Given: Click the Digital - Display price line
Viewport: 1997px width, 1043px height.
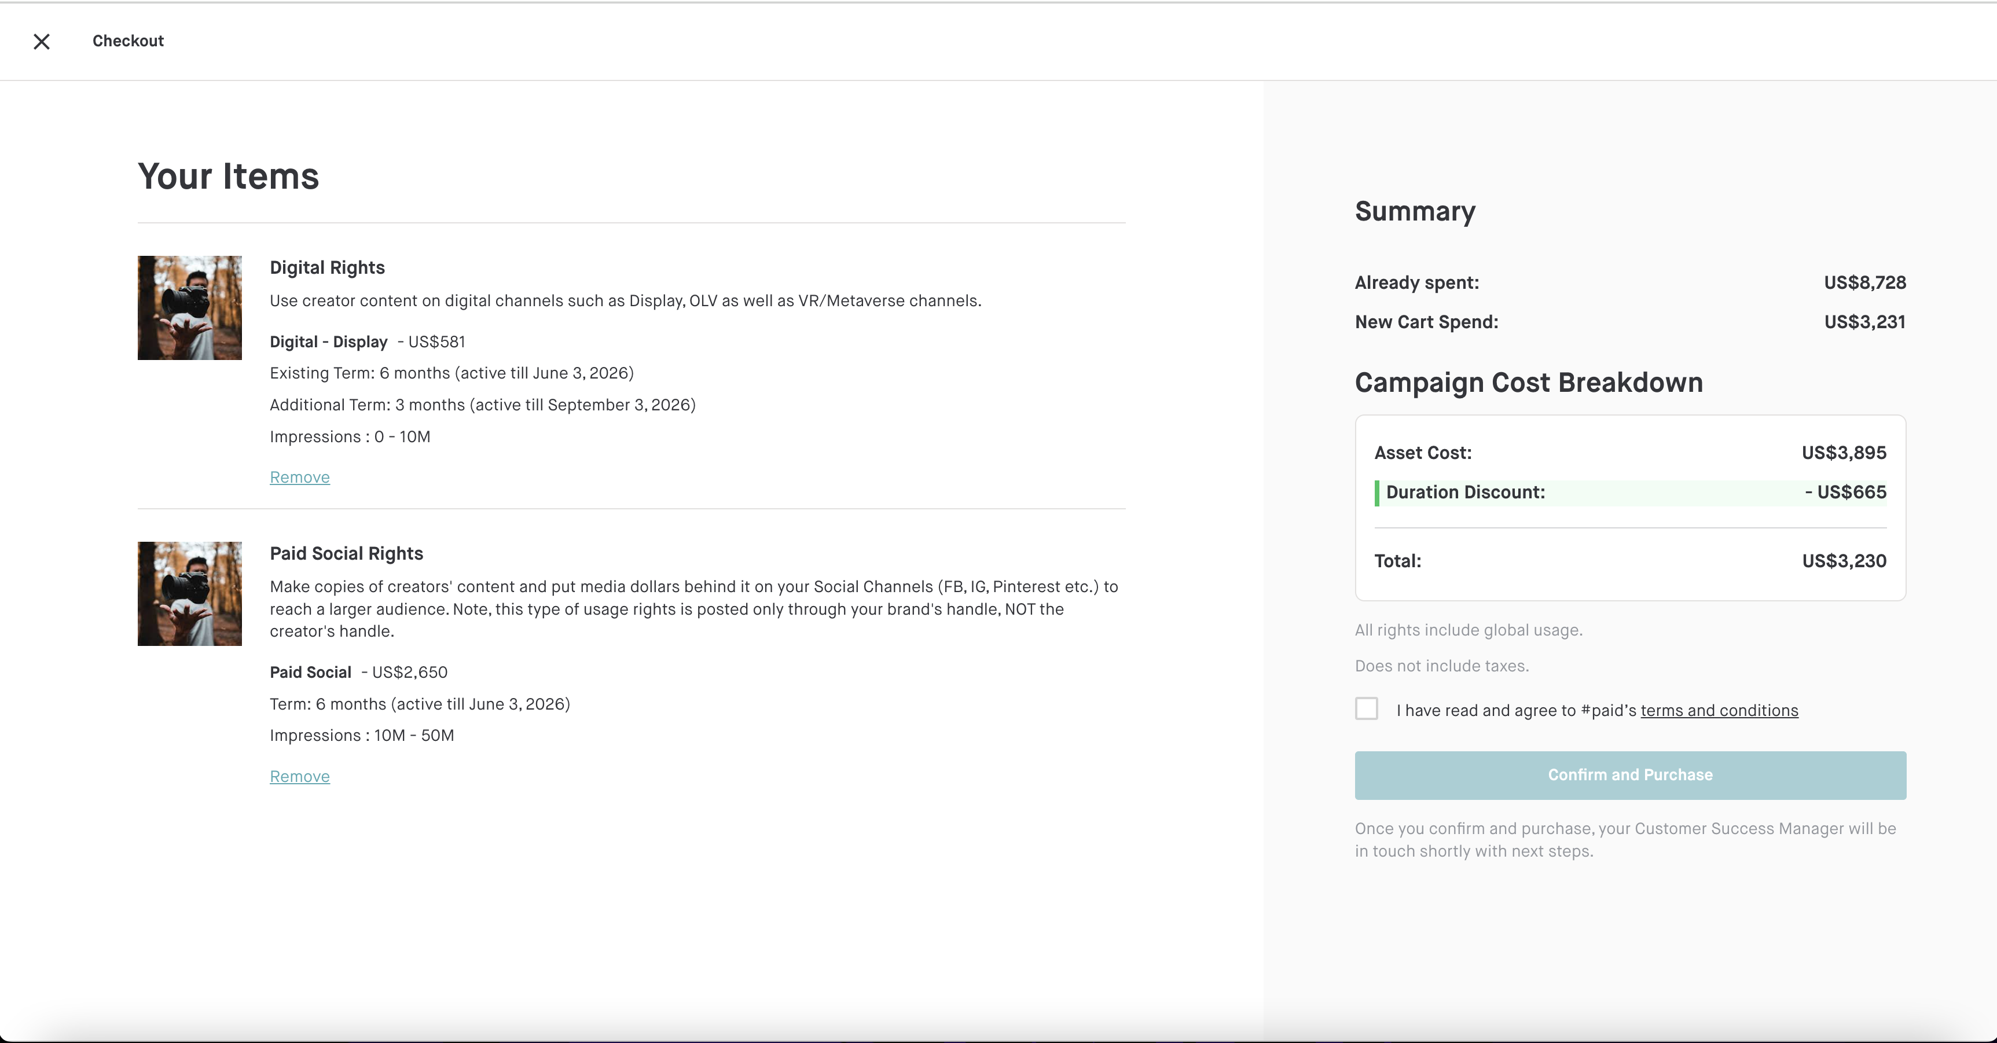Looking at the screenshot, I should [366, 342].
